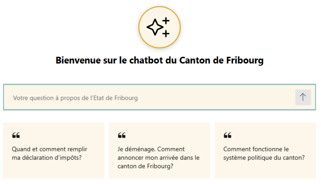Send the question with the up arrow
Image resolution: width=321 pixels, height=184 pixels.
pyautogui.click(x=303, y=97)
